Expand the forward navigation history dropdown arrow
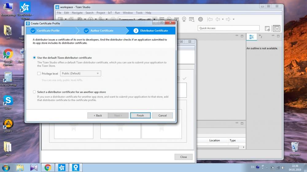Screen dimensions: 307x172 [x=234, y=19]
